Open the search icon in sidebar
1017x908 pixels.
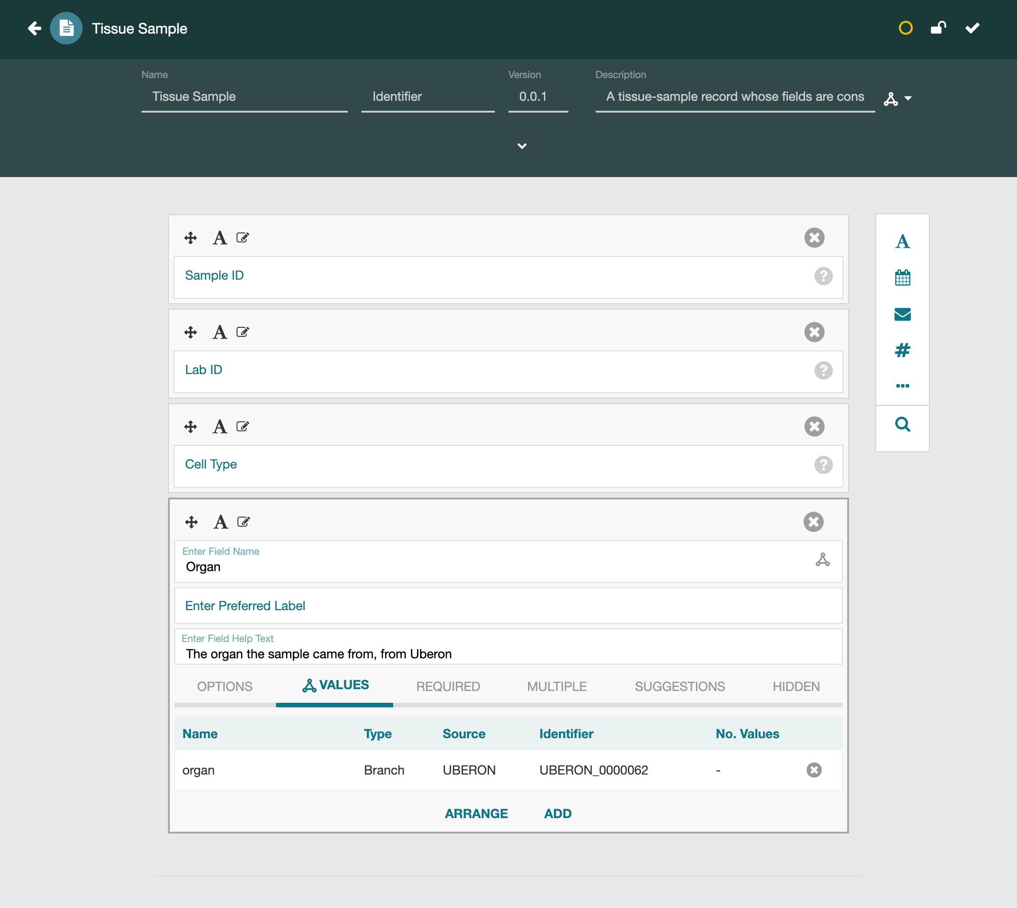pyautogui.click(x=902, y=424)
